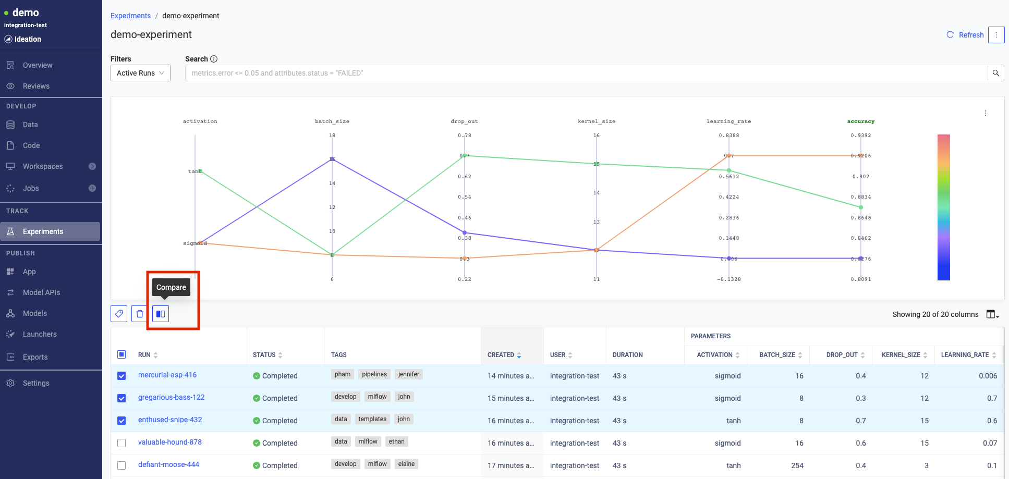
Task: Click the elaine tag on defiant-moose-444
Action: coord(406,464)
